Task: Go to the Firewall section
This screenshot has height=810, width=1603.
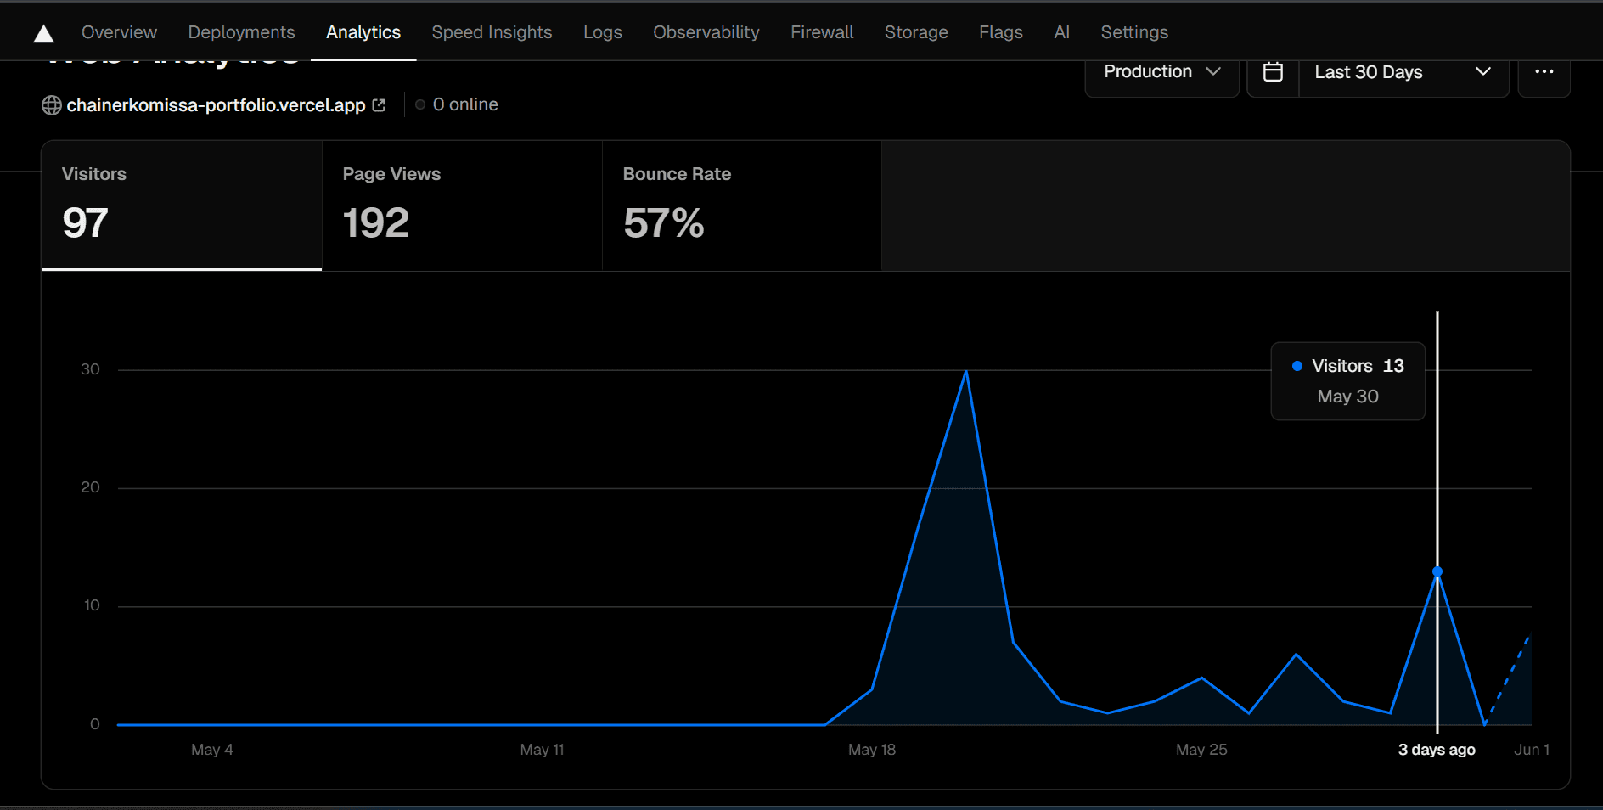Action: coord(821,31)
